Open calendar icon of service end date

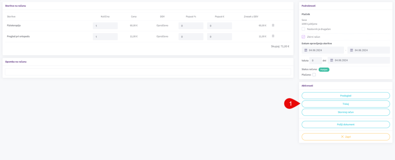click(351, 50)
